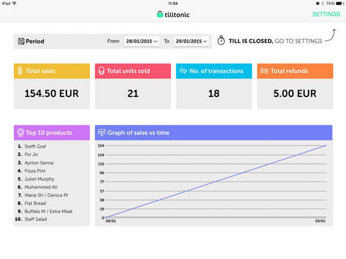346x259 pixels.
Task: Click the GO TO SETTINGS text link
Action: (298, 41)
